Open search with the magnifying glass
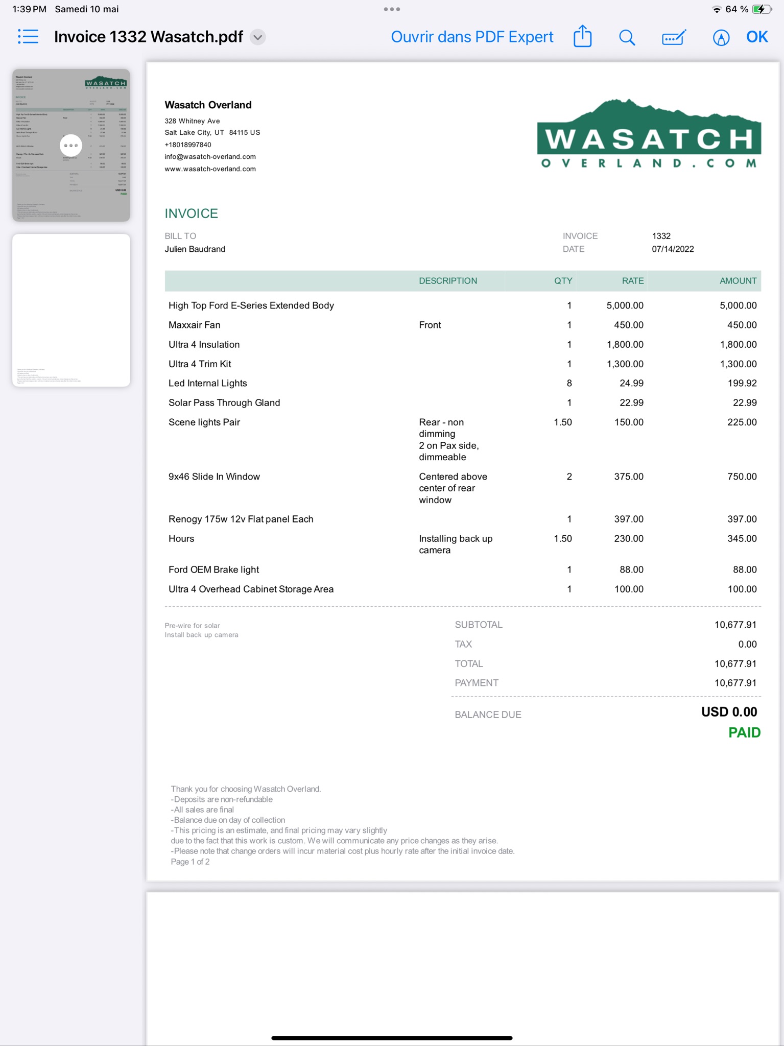784x1046 pixels. [627, 37]
